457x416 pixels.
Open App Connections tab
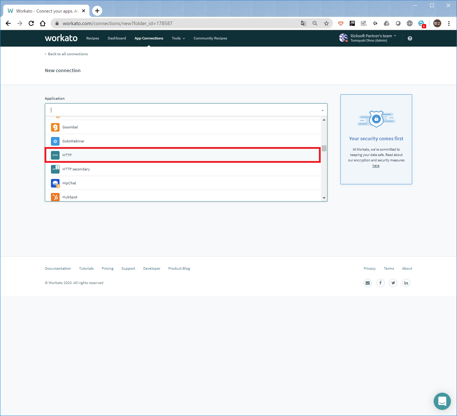tap(149, 38)
